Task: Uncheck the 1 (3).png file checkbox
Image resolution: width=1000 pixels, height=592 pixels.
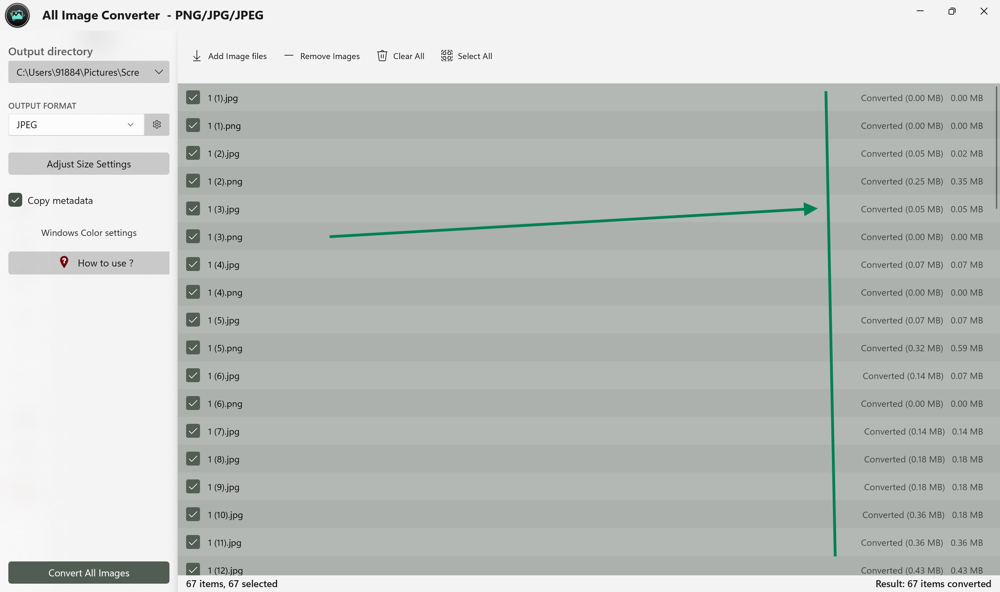Action: 193,237
